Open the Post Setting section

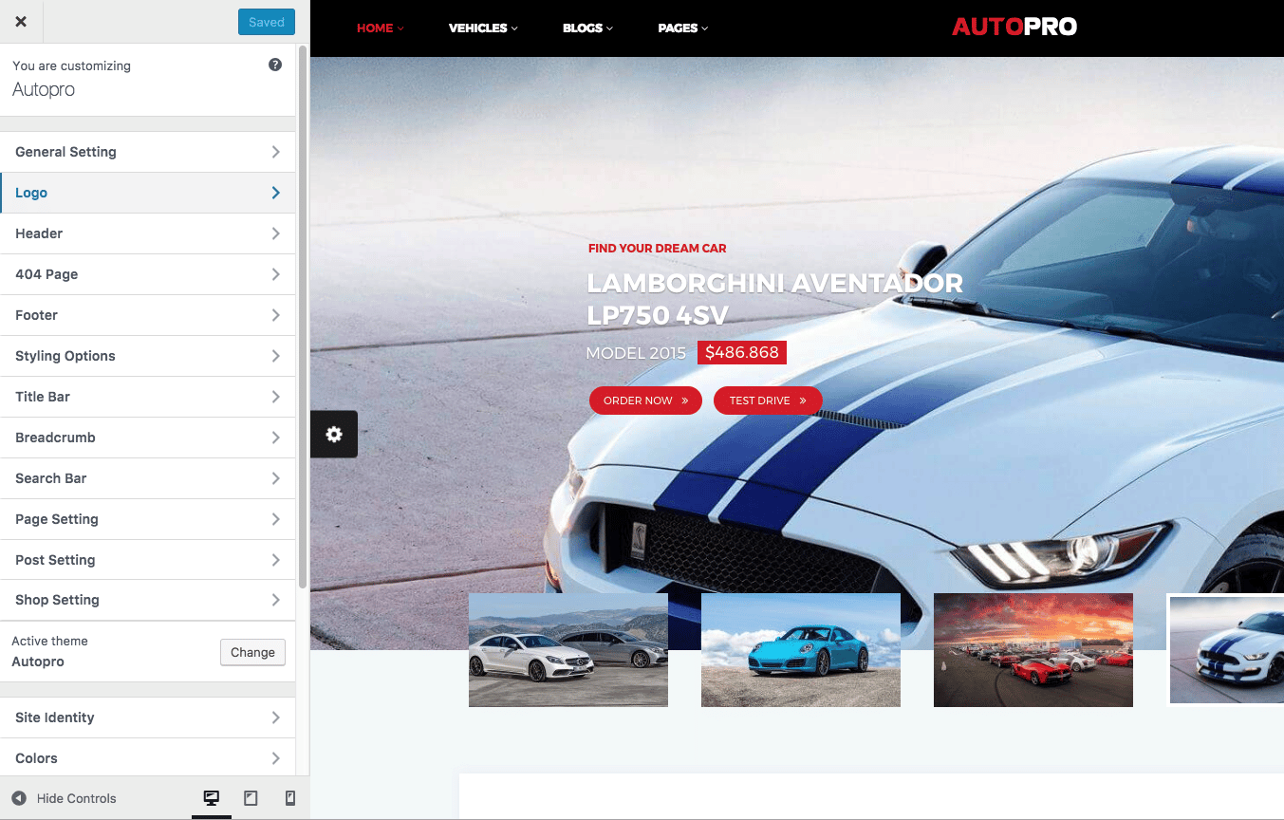[148, 560]
